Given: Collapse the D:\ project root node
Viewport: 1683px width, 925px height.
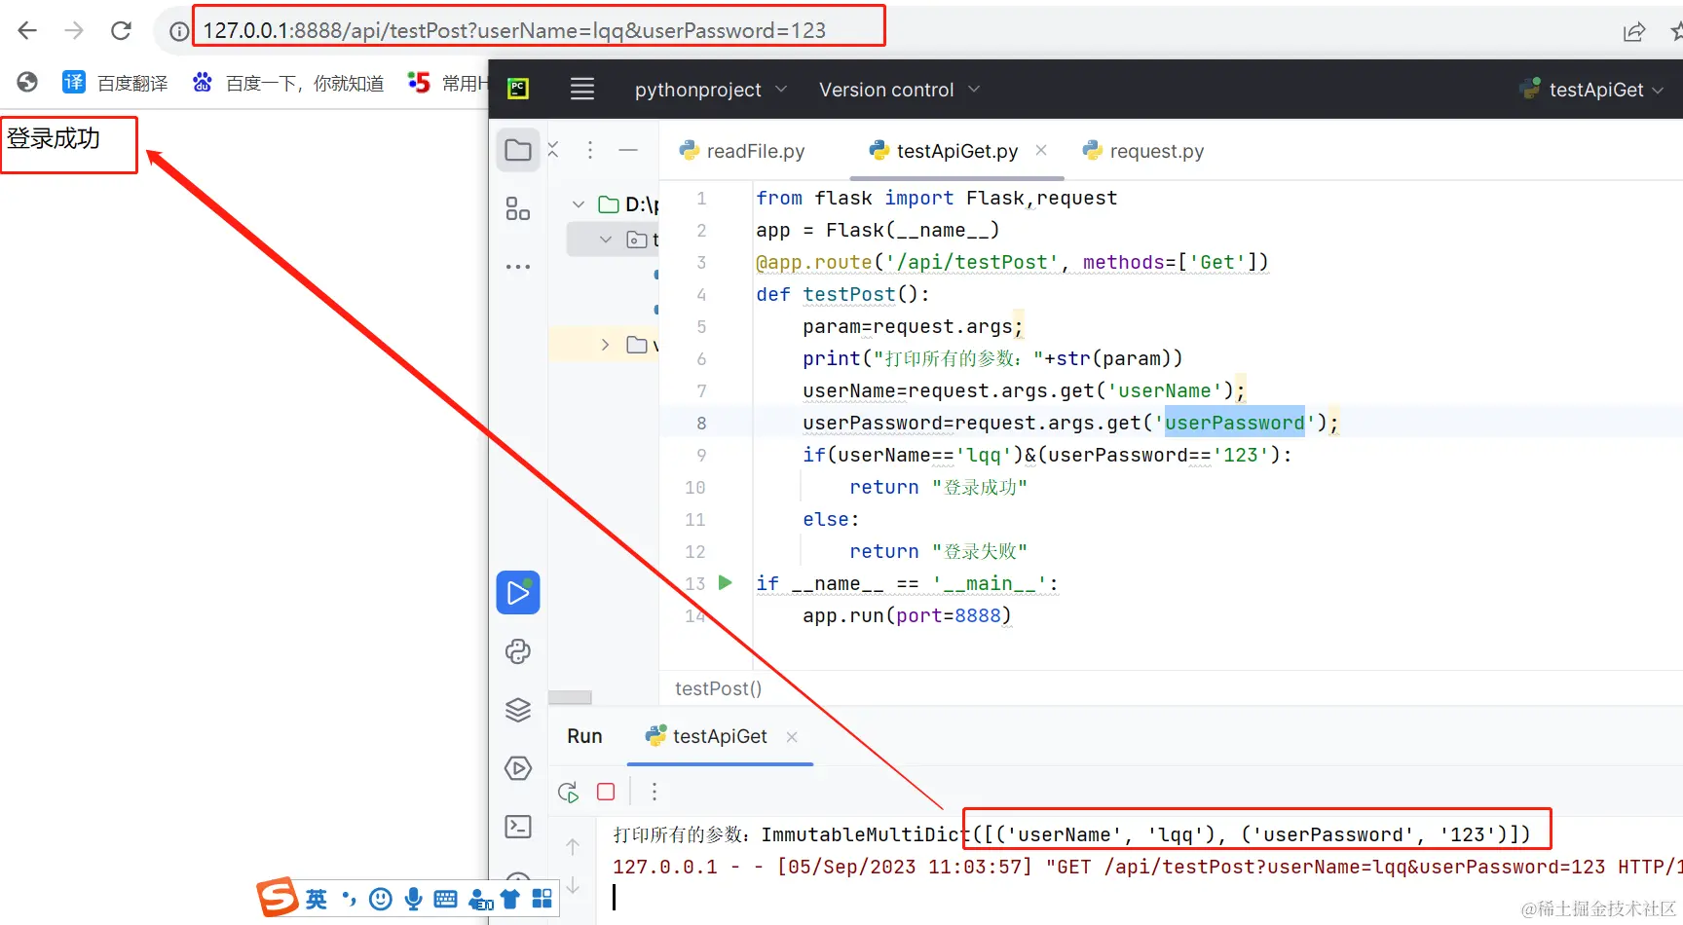Looking at the screenshot, I should point(579,204).
